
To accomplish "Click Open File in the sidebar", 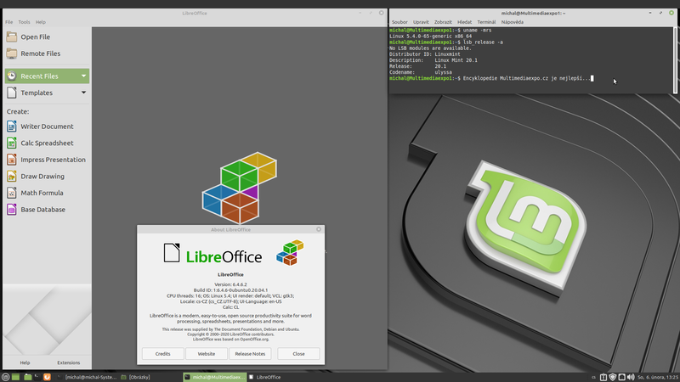I will [x=47, y=37].
